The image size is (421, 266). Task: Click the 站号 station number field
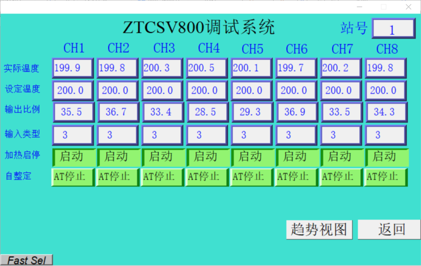[x=394, y=28]
